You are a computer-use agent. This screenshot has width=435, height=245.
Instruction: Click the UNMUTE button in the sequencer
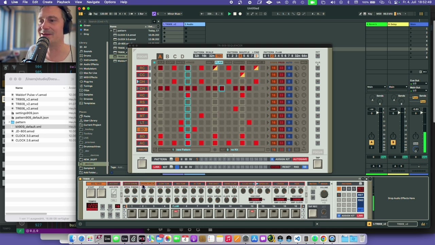coord(142,150)
